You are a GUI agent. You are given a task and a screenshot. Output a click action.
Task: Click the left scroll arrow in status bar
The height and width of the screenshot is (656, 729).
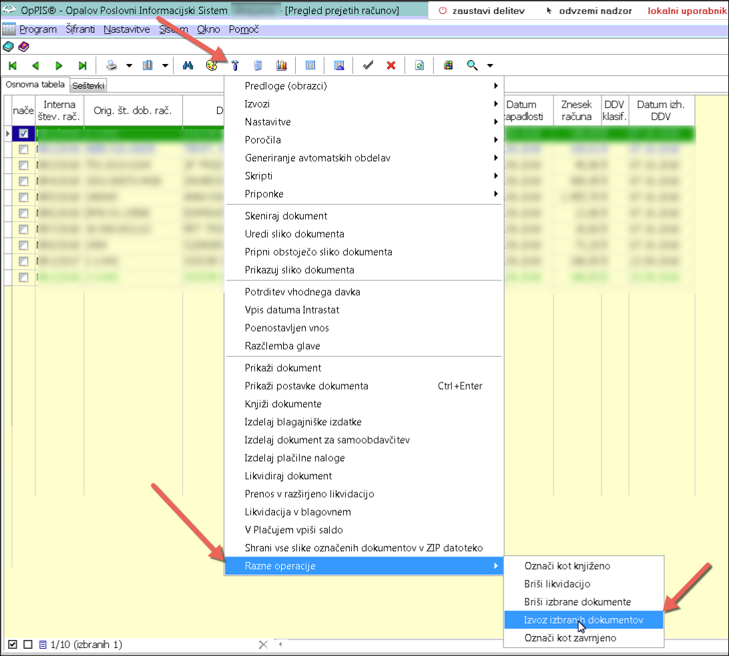coord(280,645)
